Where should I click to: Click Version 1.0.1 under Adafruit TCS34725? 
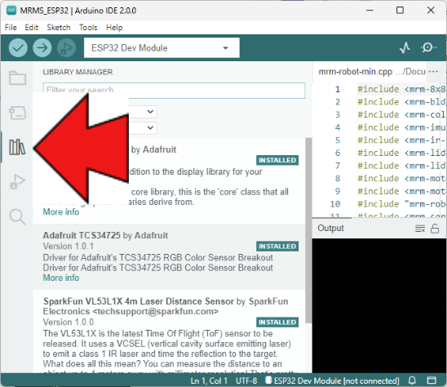point(69,246)
